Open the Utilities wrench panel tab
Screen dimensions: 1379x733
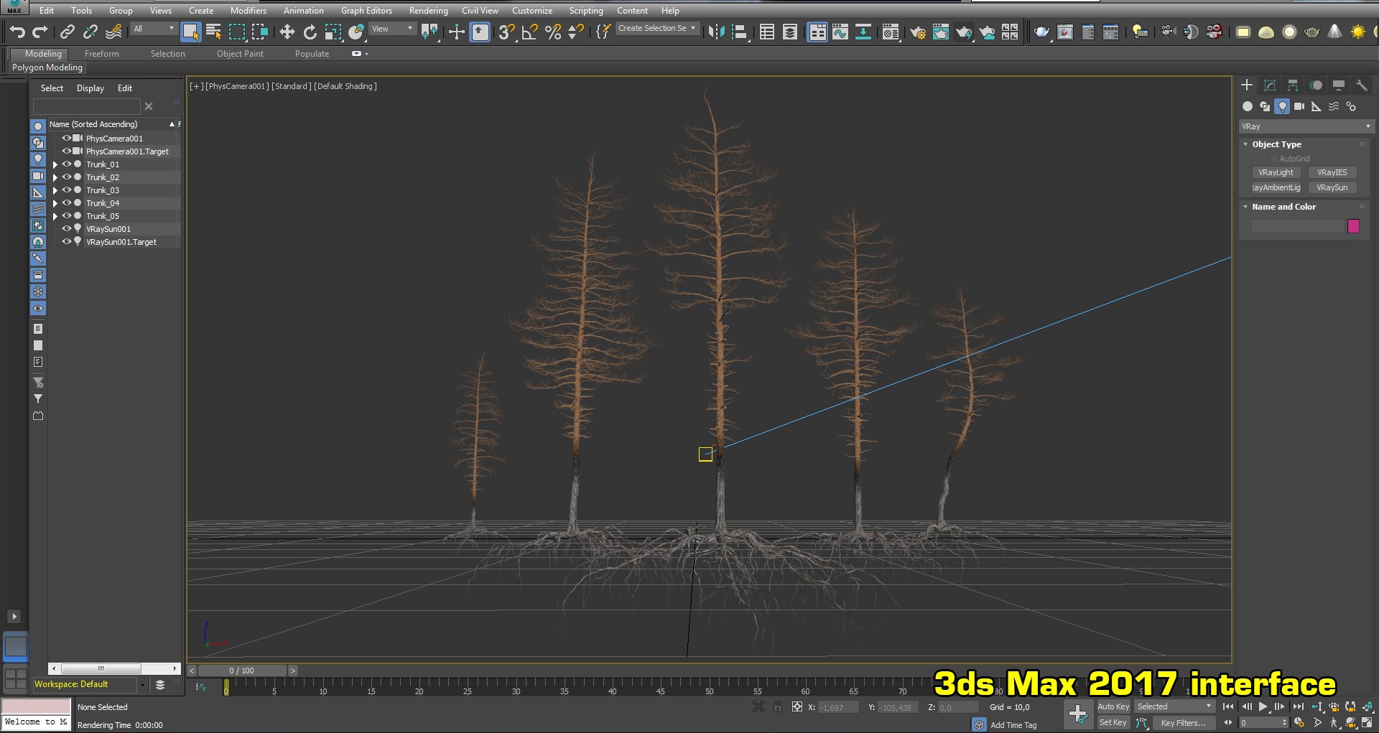click(1361, 85)
